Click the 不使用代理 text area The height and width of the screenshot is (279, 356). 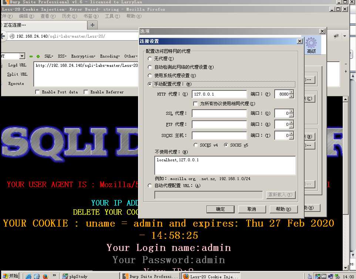pyautogui.click(x=225, y=165)
